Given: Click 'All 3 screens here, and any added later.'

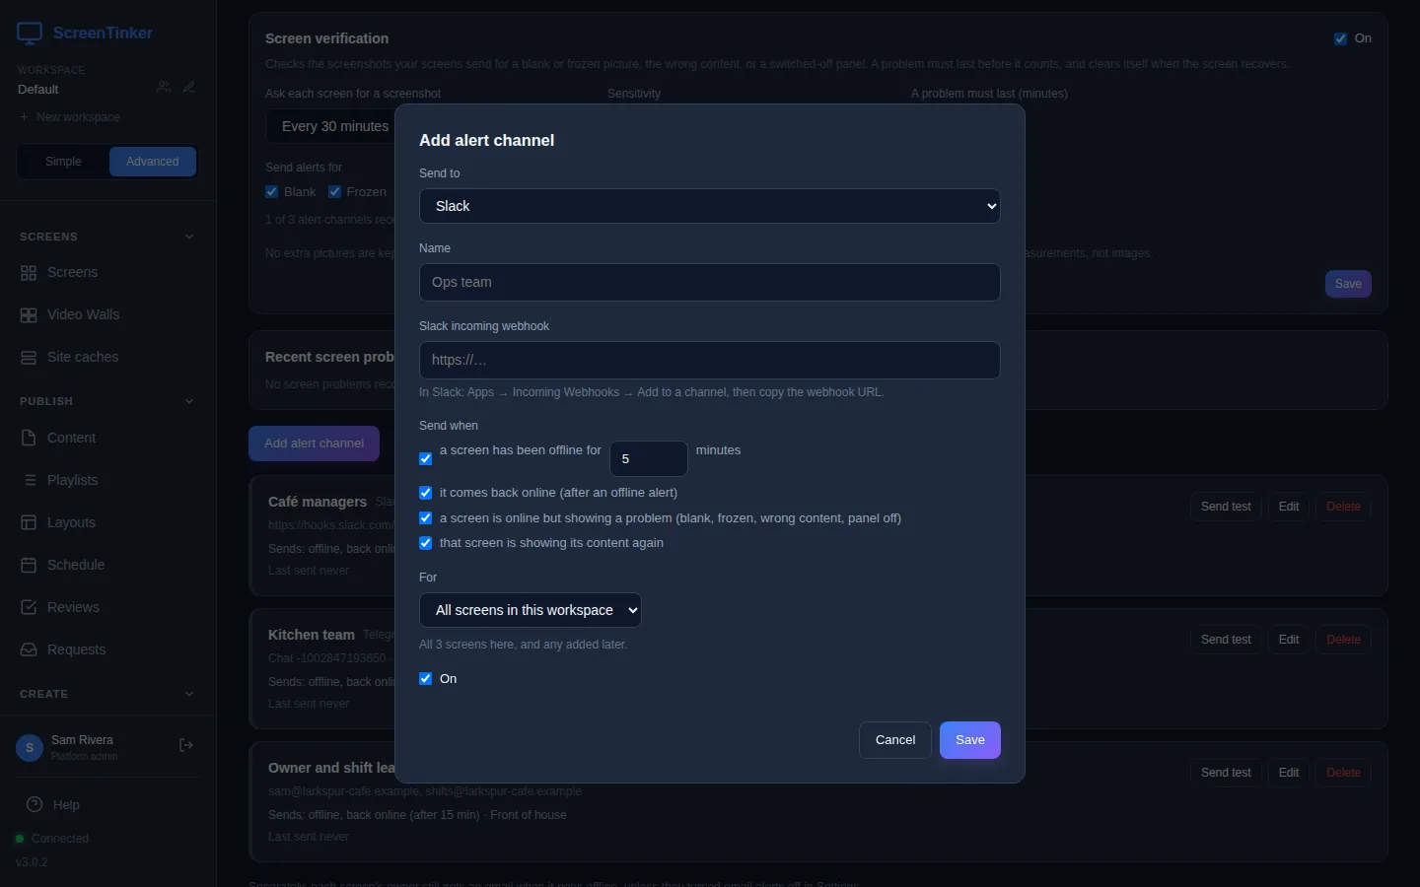Looking at the screenshot, I should pos(523,645).
